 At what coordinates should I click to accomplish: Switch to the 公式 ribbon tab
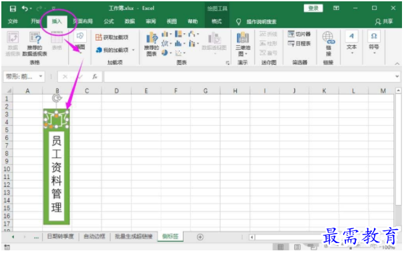(x=109, y=21)
